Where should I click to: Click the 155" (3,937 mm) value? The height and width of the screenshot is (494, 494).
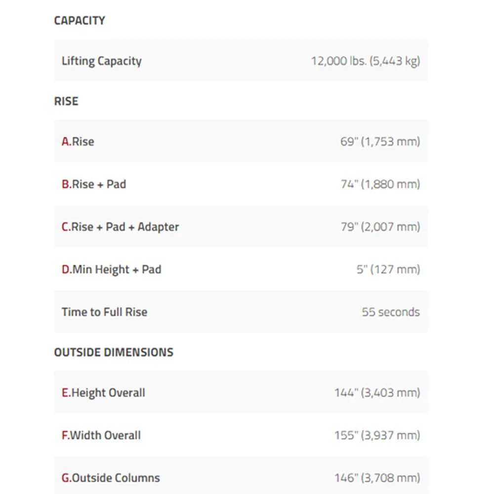(377, 435)
